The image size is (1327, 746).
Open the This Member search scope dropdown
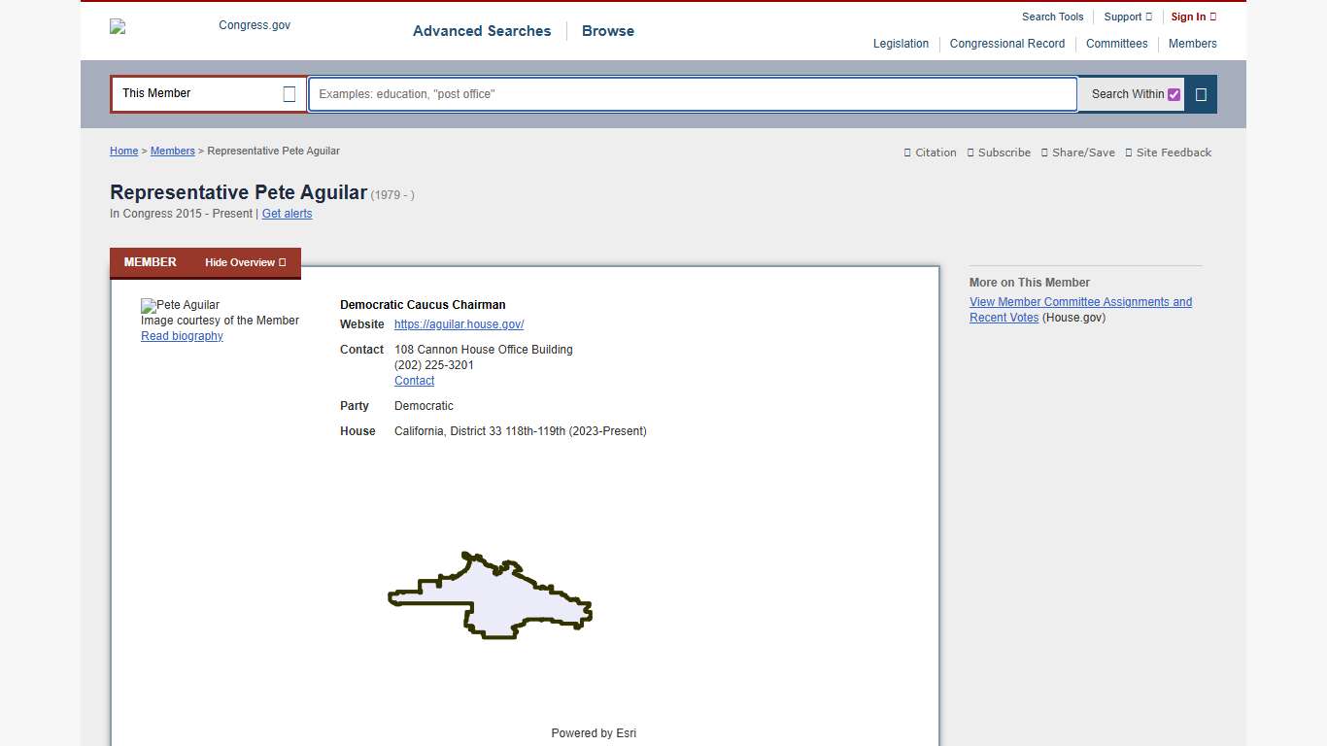[209, 94]
